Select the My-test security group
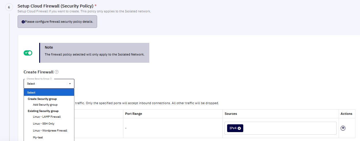The width and height of the screenshot is (360, 141). point(38,138)
